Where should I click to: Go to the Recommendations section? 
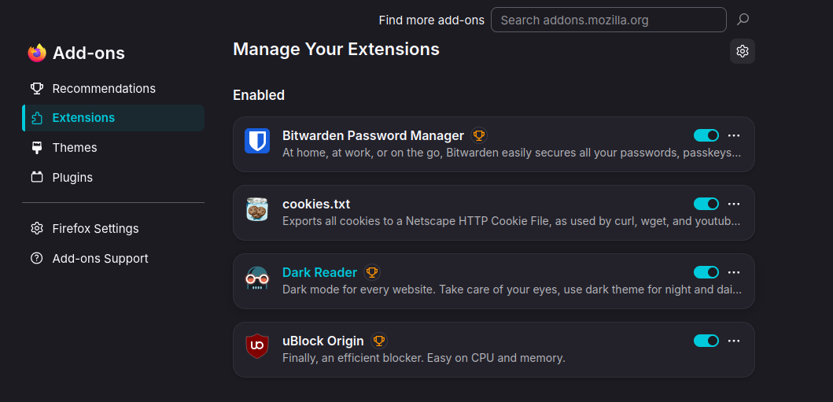113,88
